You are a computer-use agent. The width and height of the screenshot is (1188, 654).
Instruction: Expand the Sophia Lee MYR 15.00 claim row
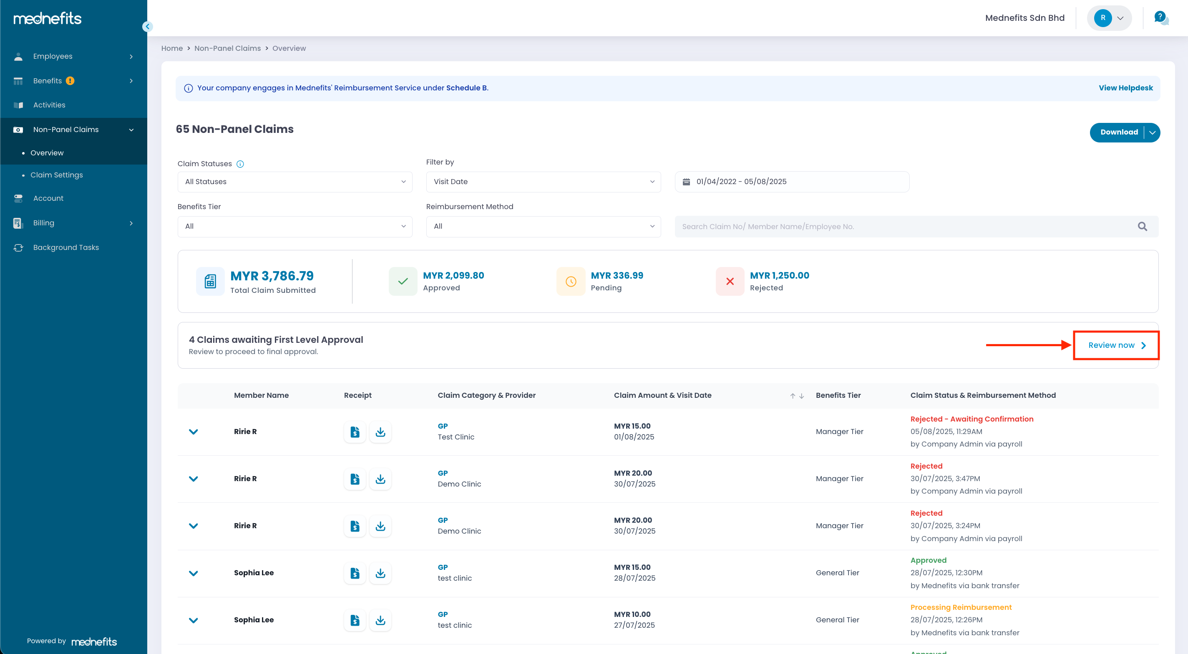pyautogui.click(x=193, y=574)
